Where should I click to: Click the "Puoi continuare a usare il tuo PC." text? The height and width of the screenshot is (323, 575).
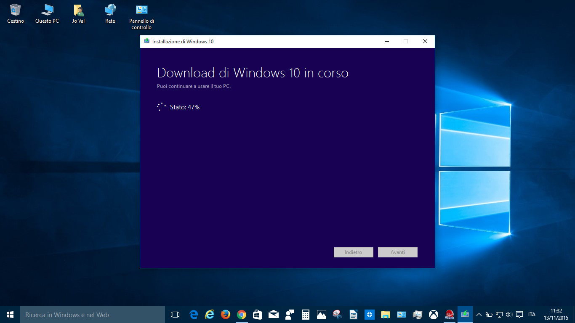coord(194,86)
